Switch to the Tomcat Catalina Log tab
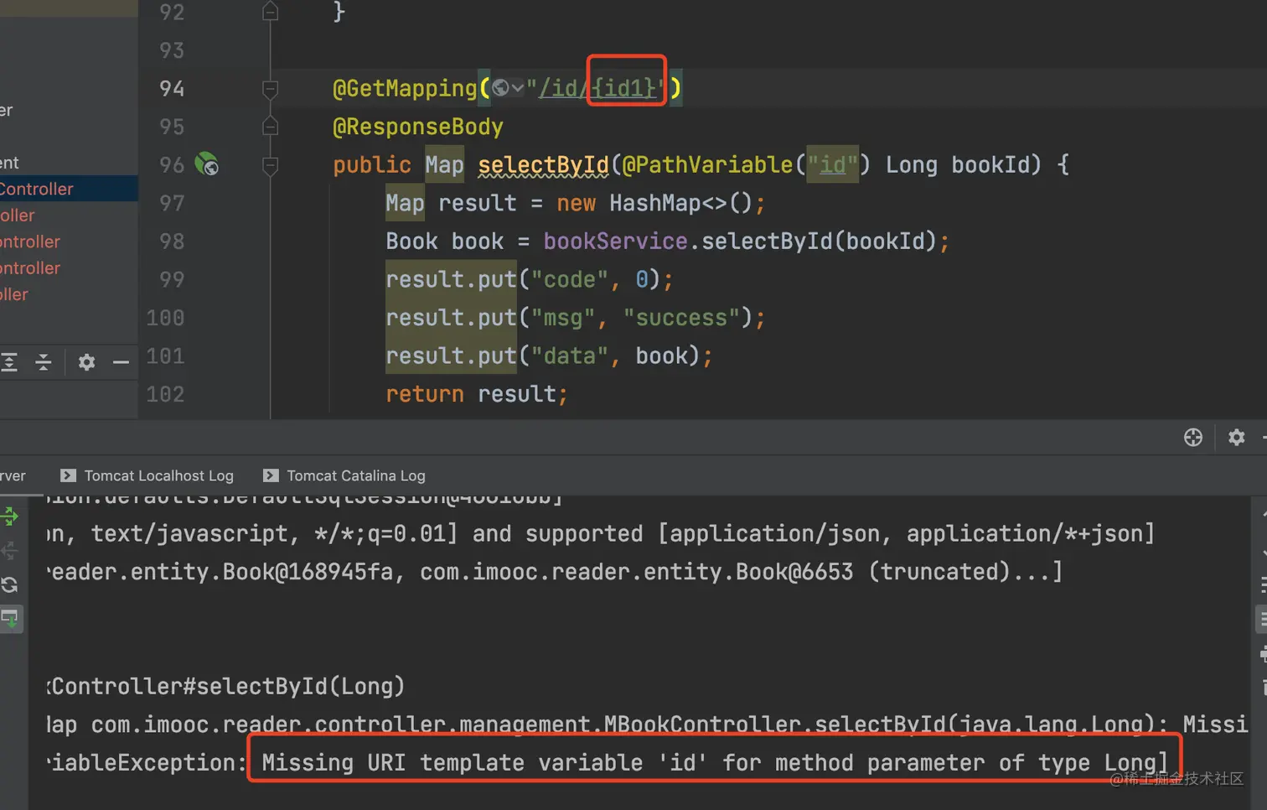This screenshot has width=1267, height=810. coord(344,475)
